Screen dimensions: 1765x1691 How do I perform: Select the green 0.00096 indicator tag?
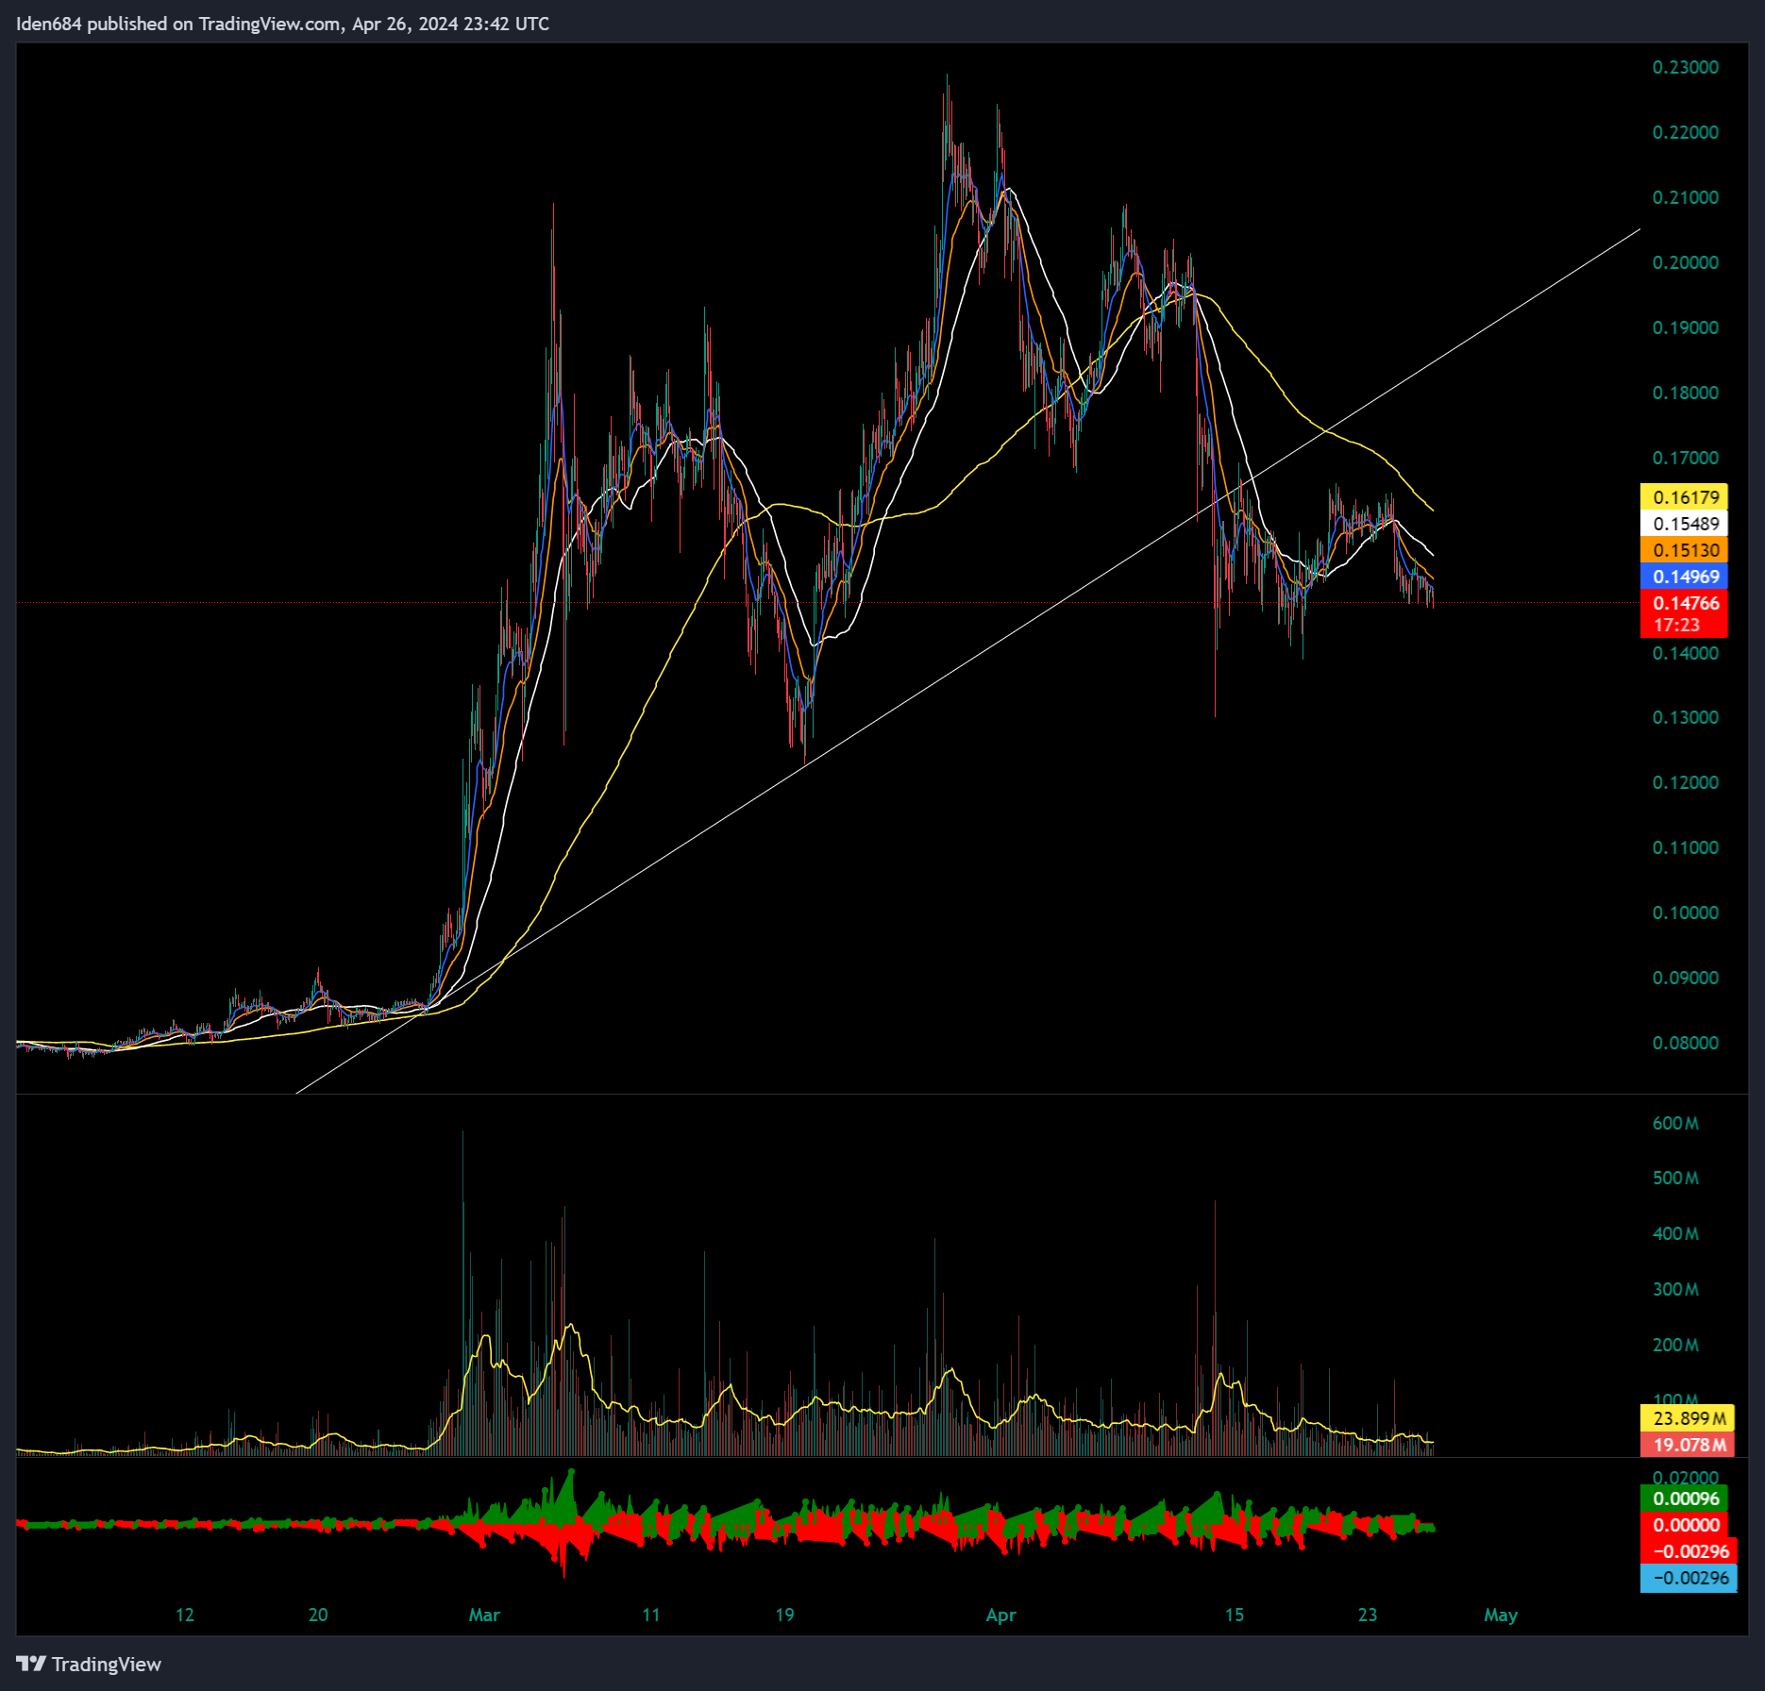1685,1498
